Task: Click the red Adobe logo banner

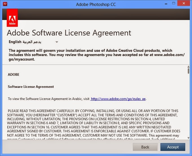Action: tap(12, 17)
